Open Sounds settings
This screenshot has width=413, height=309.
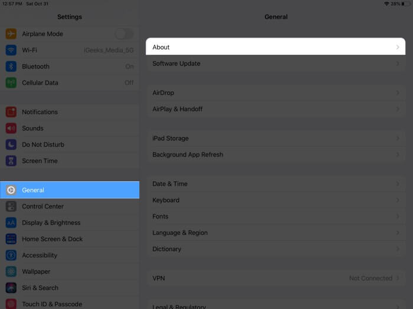click(70, 128)
